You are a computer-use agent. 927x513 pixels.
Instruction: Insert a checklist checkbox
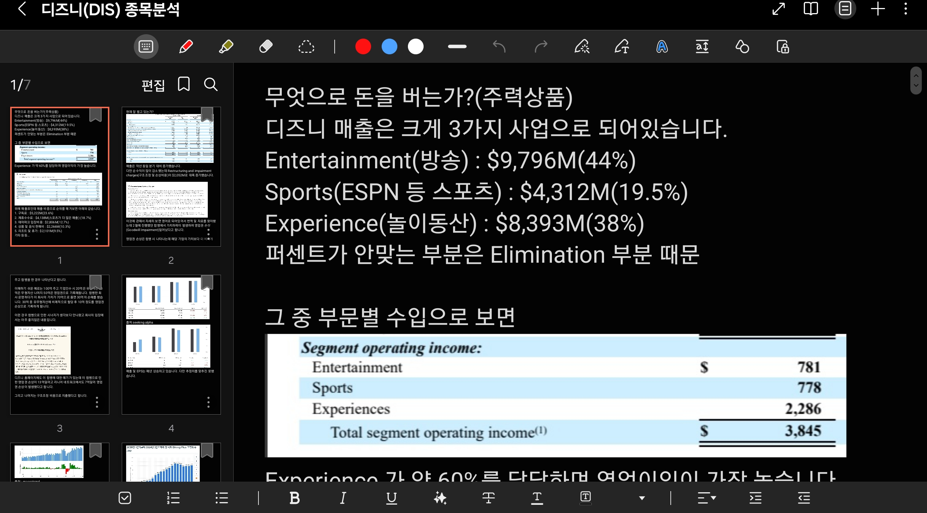(x=125, y=498)
